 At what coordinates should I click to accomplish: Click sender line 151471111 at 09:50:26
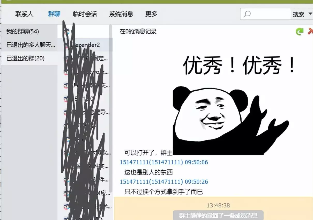(164, 182)
